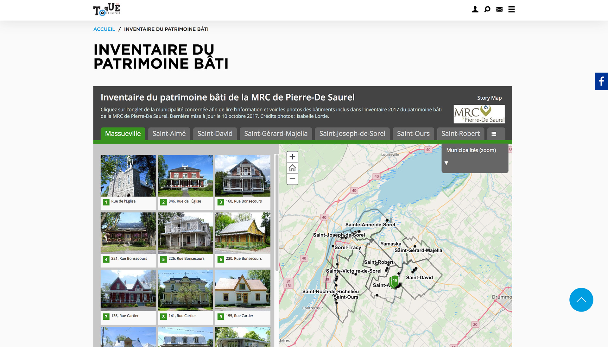Screen dimensions: 608x347
Task: Click the photo list vertical scrollbar
Action: click(x=277, y=212)
